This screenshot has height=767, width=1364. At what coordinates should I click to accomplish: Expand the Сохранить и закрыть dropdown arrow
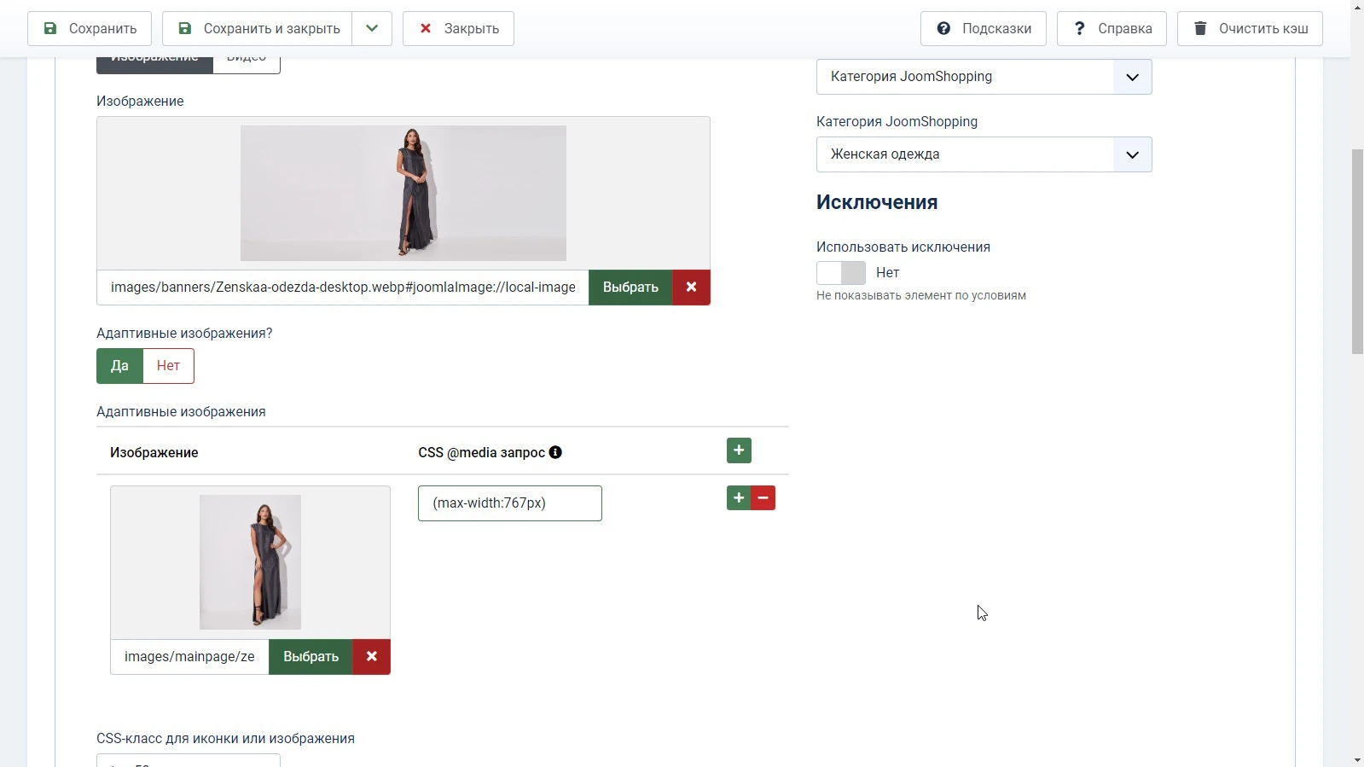[372, 28]
